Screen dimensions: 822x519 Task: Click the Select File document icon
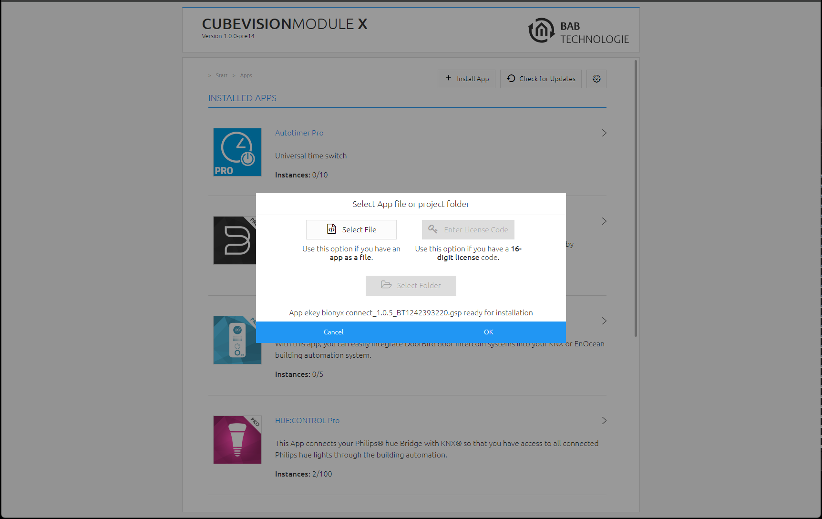click(331, 229)
